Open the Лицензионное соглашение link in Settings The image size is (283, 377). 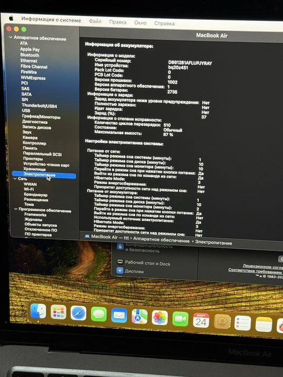[x=263, y=266]
